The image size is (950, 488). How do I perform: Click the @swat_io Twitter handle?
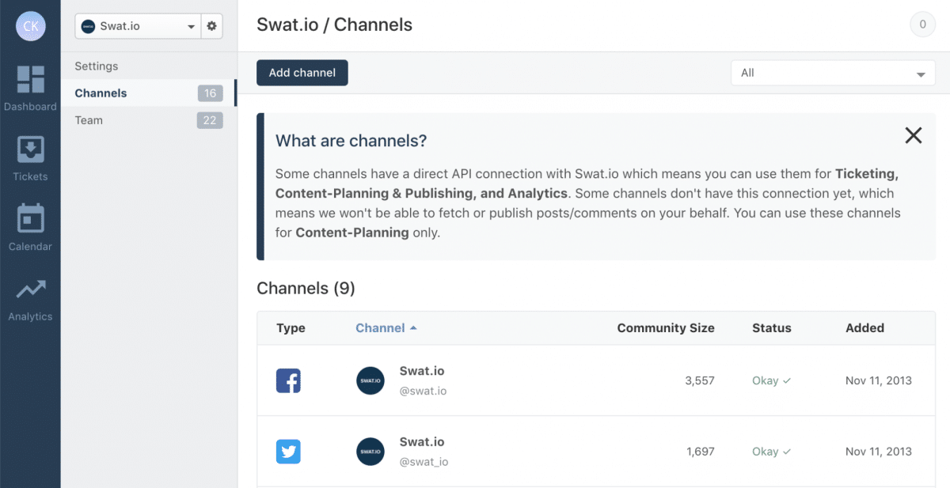(x=424, y=462)
